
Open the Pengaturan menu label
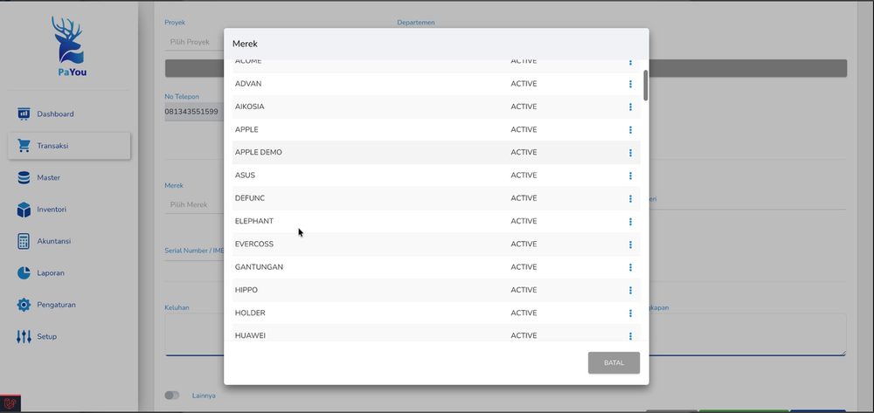point(56,305)
